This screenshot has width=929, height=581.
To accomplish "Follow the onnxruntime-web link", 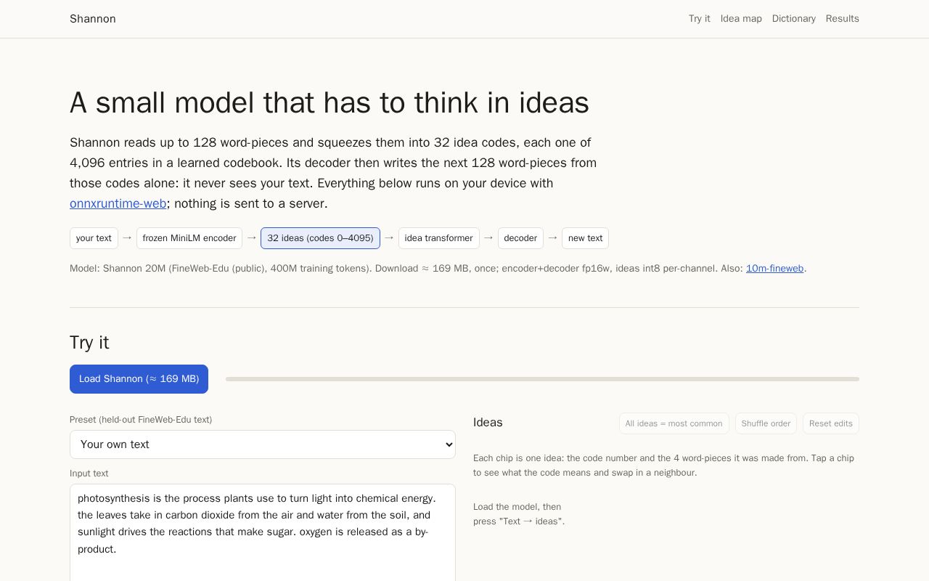I will coord(118,203).
